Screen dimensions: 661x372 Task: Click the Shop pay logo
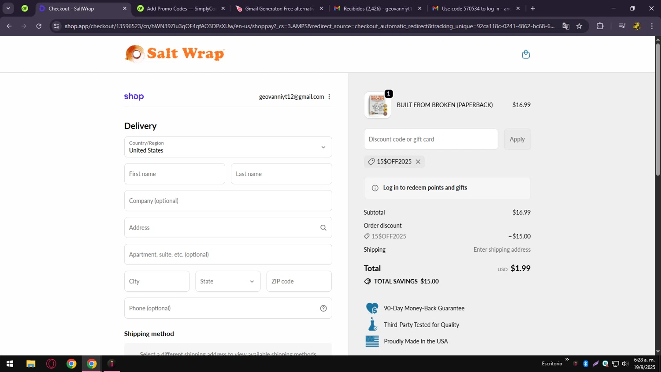point(134,97)
